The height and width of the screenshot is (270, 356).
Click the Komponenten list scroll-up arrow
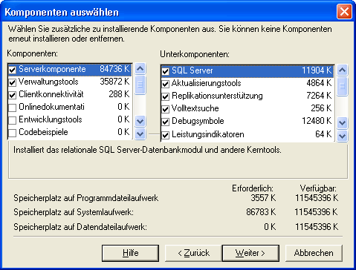pos(140,68)
